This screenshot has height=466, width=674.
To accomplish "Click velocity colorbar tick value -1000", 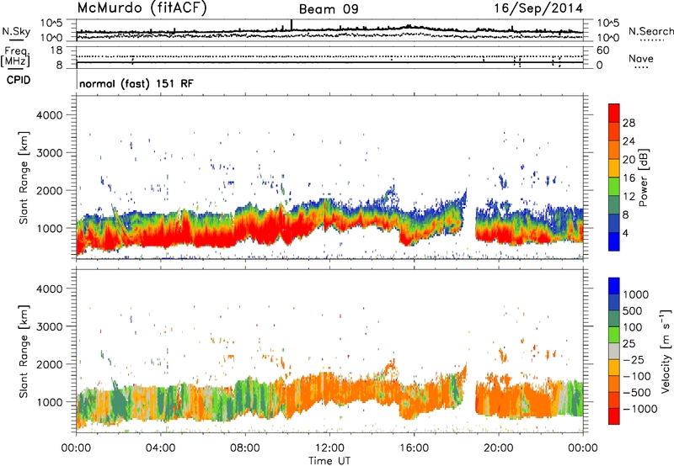I will [639, 409].
